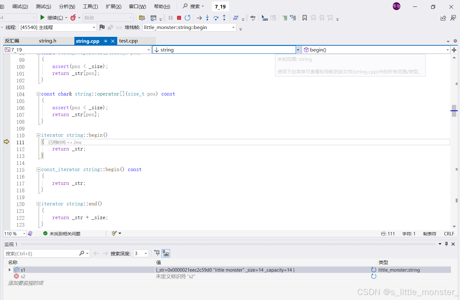This screenshot has width=460, height=300.
Task: Open the 工具(T) menu
Action: pyautogui.click(x=90, y=7)
